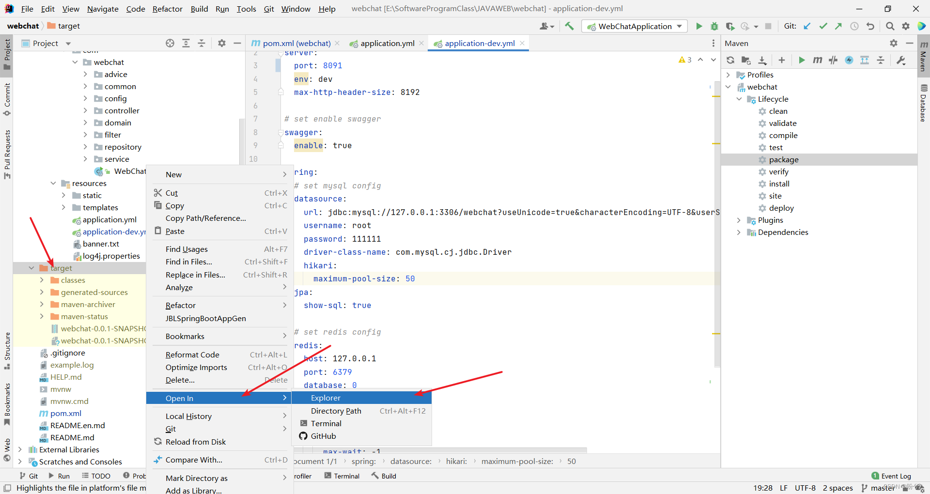
Task: Download Maven sources and documentation
Action: point(762,60)
